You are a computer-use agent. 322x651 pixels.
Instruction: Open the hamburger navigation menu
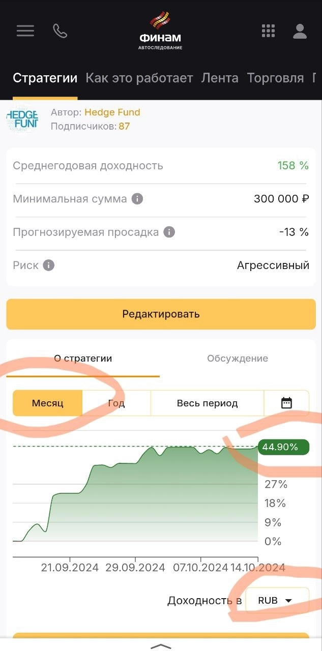point(25,31)
